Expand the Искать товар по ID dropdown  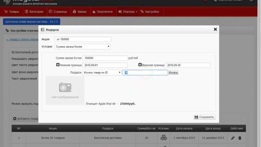click(102, 73)
